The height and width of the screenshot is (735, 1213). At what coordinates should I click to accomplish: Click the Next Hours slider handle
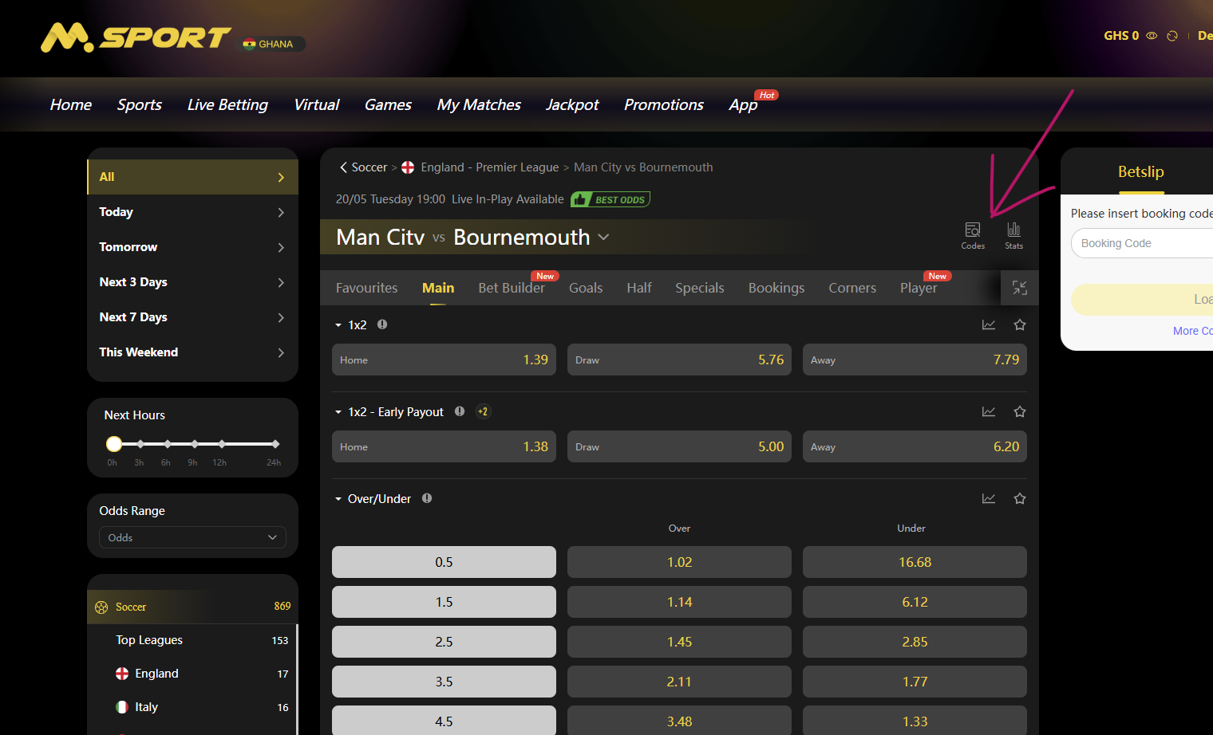click(x=114, y=444)
